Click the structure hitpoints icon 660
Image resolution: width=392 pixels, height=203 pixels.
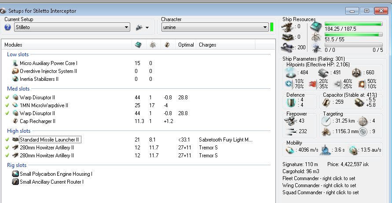[356, 72]
